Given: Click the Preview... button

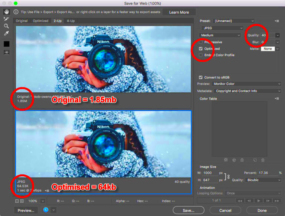Looking at the screenshot, I should point(26,210).
